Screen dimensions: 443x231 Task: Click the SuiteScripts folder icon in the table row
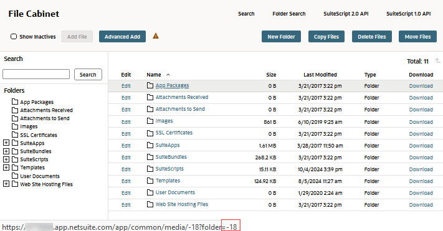pos(150,169)
